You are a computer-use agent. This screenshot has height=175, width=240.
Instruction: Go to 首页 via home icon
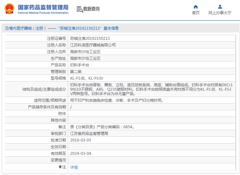click(x=196, y=7)
